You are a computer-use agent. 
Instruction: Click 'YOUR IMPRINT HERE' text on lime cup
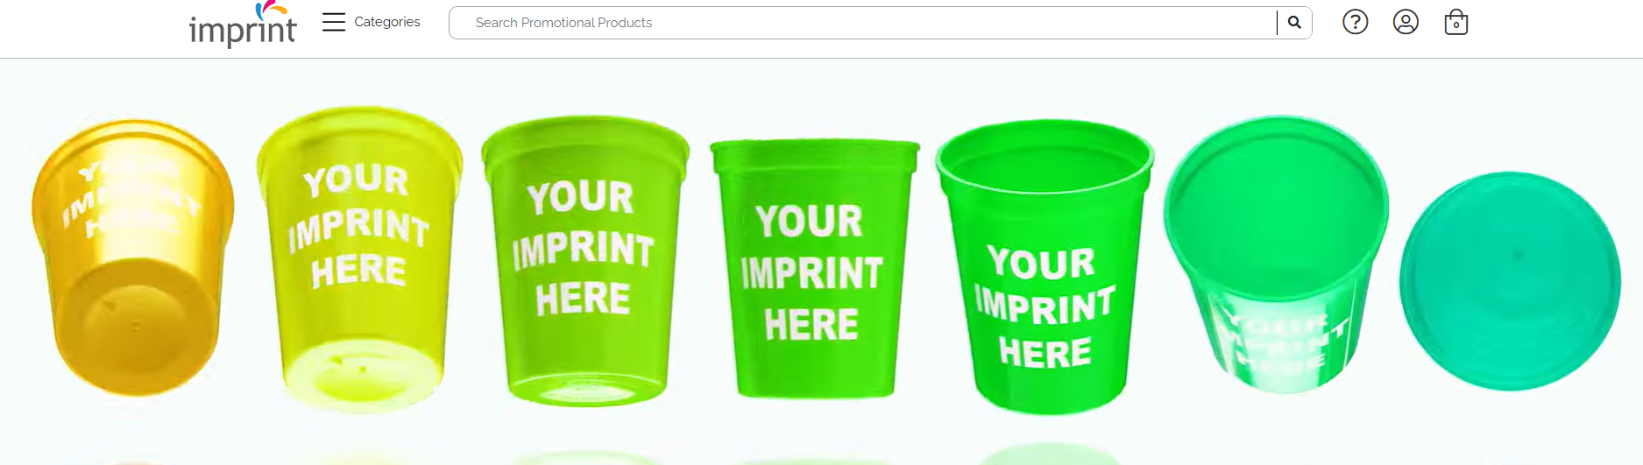pos(583,250)
